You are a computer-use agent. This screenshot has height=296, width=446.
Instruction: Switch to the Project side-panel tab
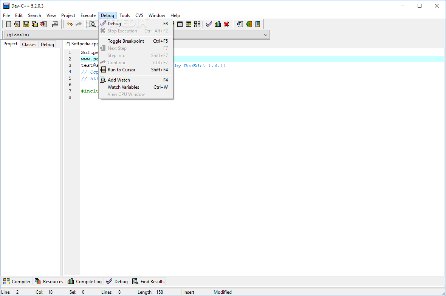tap(10, 44)
